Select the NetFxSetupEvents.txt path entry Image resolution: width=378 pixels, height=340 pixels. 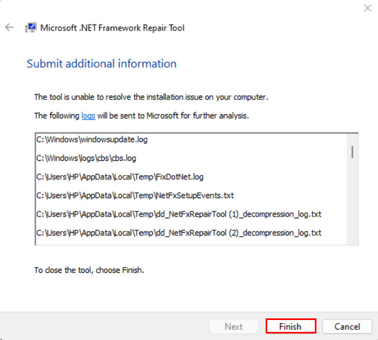[x=135, y=195]
